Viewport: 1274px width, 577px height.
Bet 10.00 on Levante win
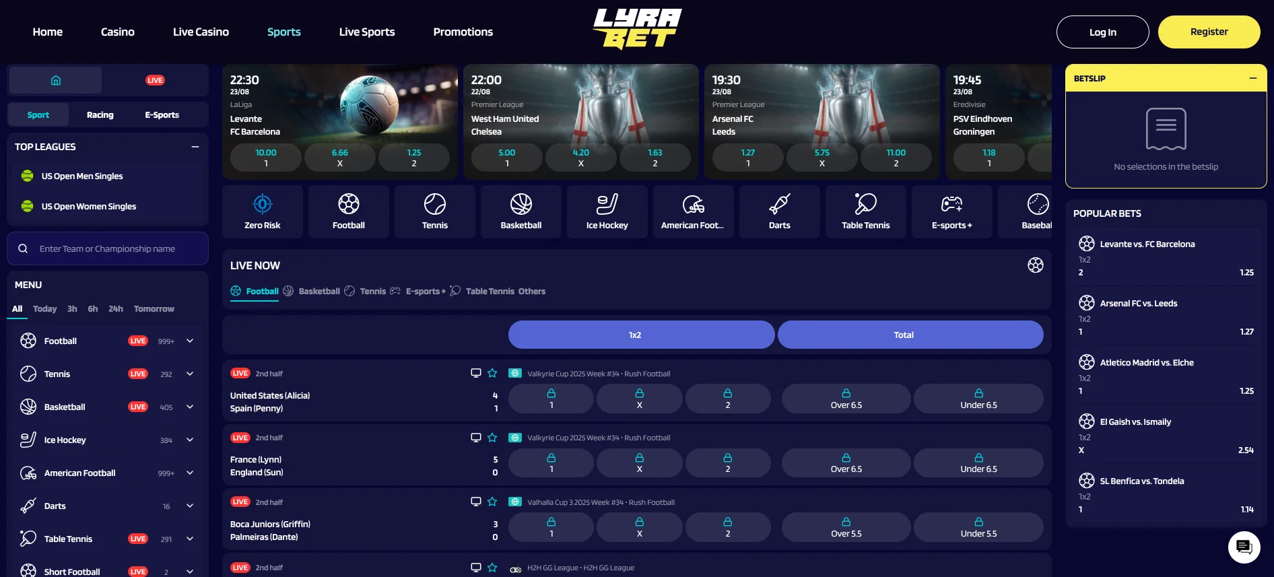coord(266,158)
